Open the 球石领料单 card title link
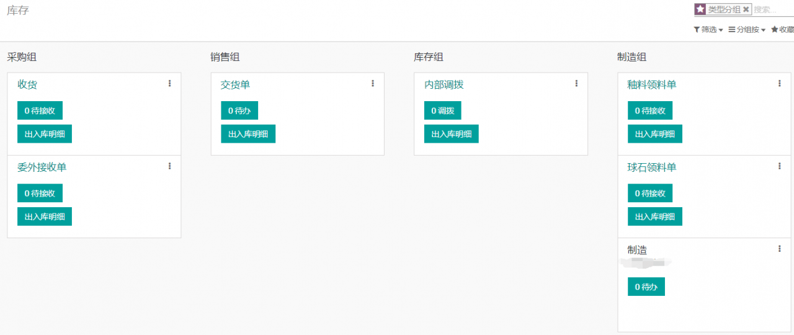The image size is (794, 335). coord(652,167)
